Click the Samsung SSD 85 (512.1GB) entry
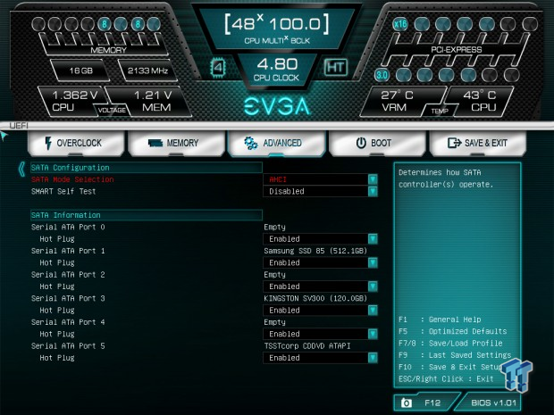Screen dimensions: 554x415 tap(315, 251)
